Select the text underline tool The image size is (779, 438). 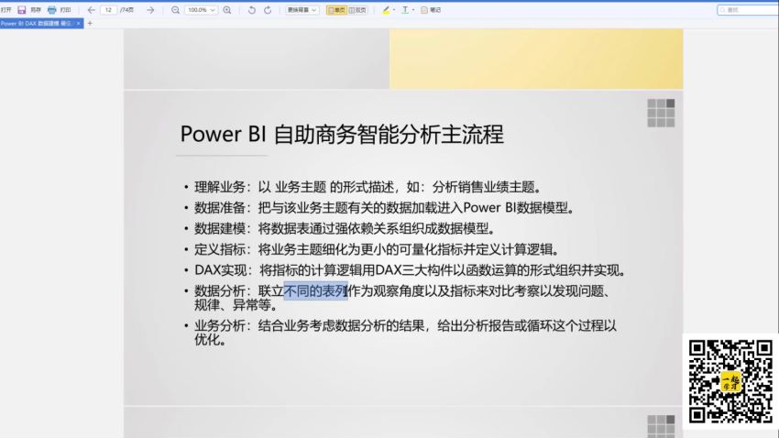click(405, 10)
